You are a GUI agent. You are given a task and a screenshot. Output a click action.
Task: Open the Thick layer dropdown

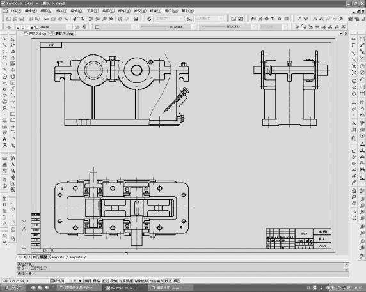click(x=69, y=27)
